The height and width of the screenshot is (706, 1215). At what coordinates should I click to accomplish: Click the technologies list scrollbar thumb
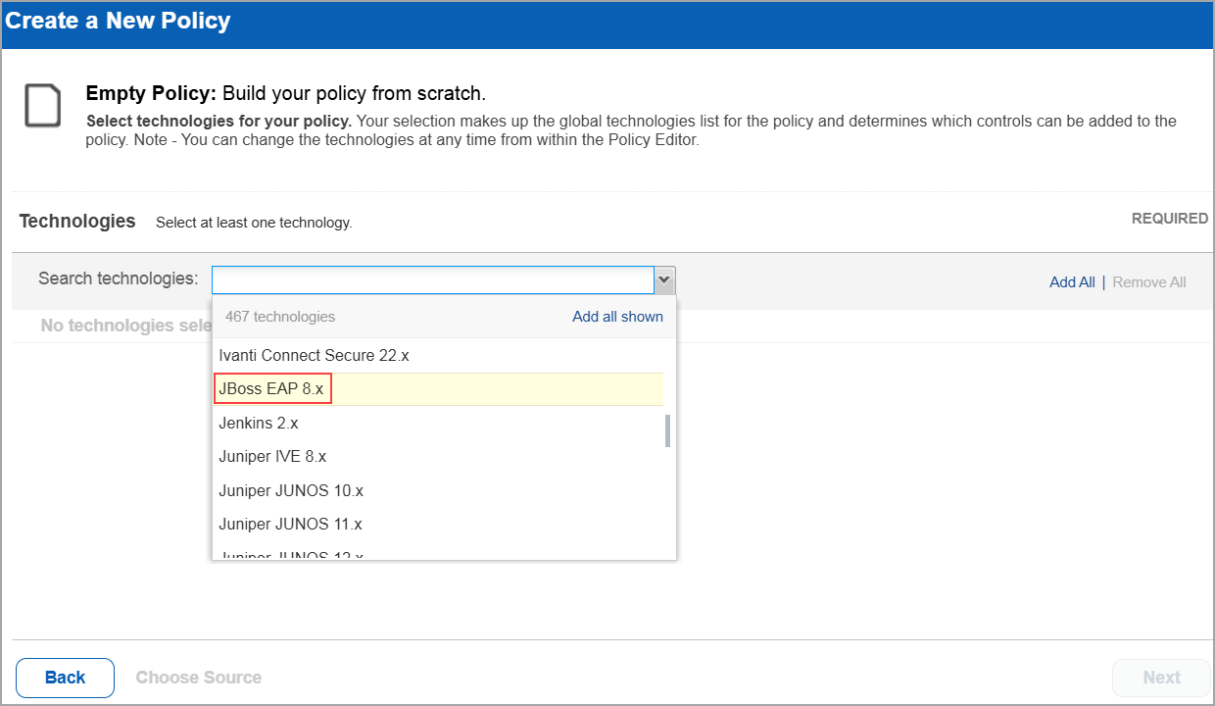668,430
